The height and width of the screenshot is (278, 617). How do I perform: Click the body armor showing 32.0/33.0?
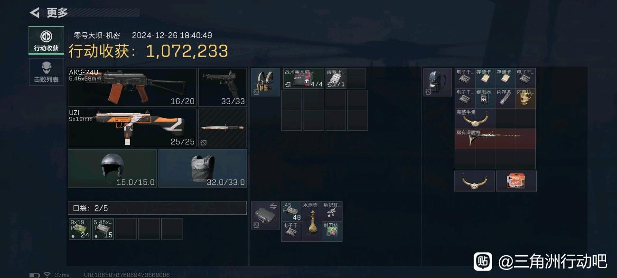pyautogui.click(x=203, y=168)
